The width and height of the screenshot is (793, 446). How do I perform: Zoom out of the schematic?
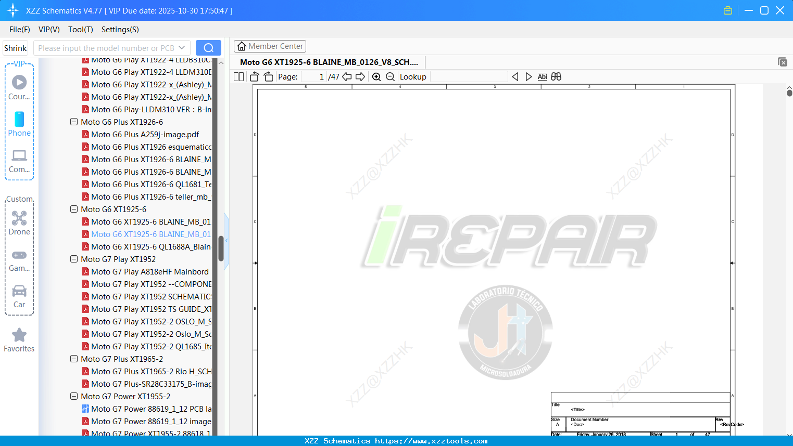(390, 77)
